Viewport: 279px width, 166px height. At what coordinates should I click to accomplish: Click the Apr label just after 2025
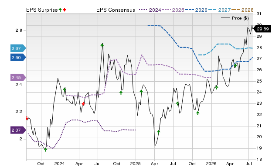[x=154, y=163]
